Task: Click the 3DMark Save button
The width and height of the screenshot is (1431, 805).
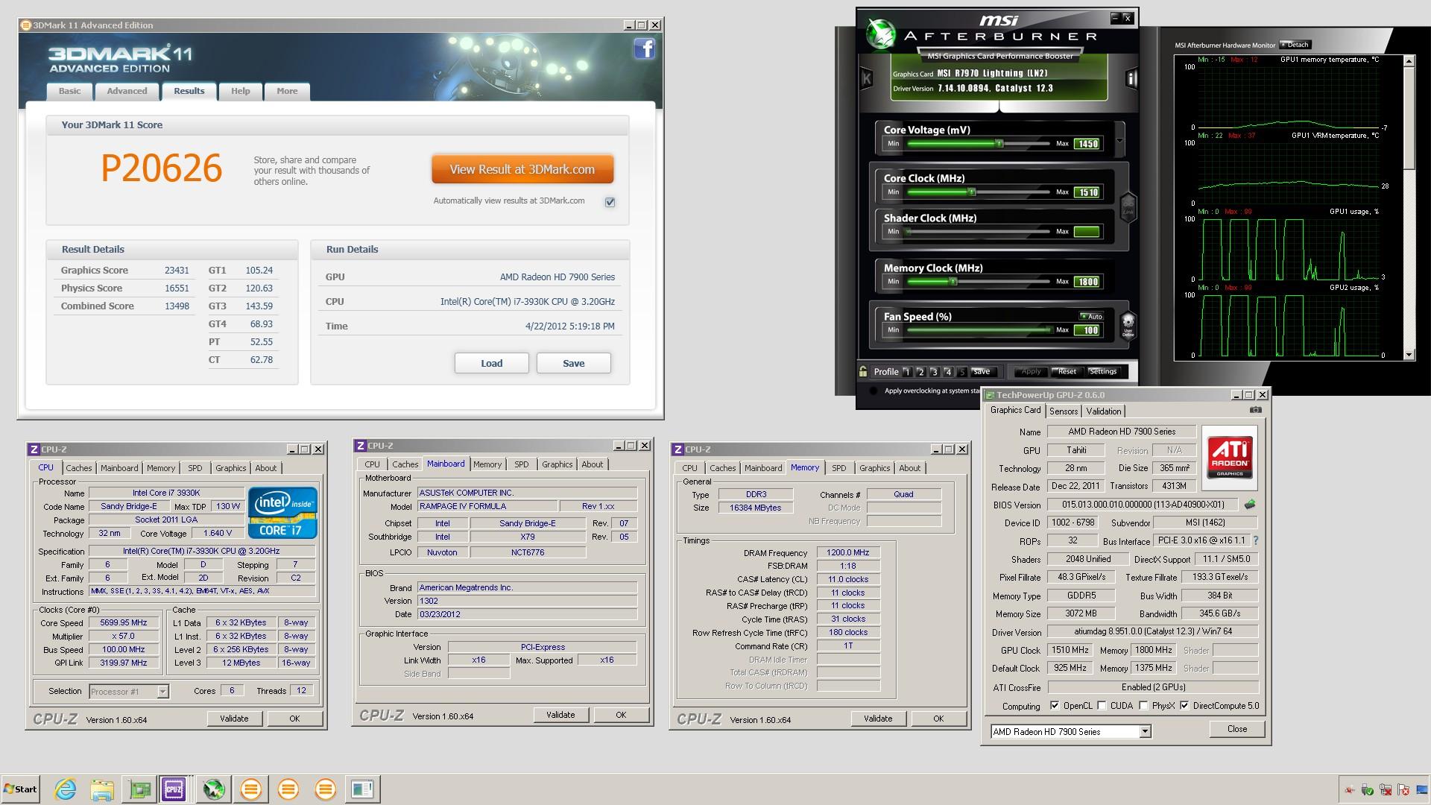Action: pos(573,363)
